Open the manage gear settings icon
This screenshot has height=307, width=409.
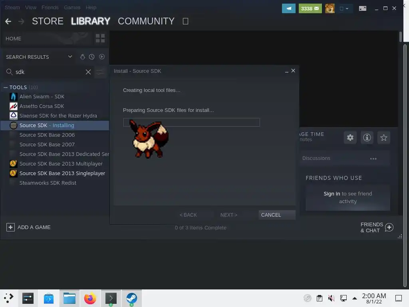pyautogui.click(x=350, y=138)
